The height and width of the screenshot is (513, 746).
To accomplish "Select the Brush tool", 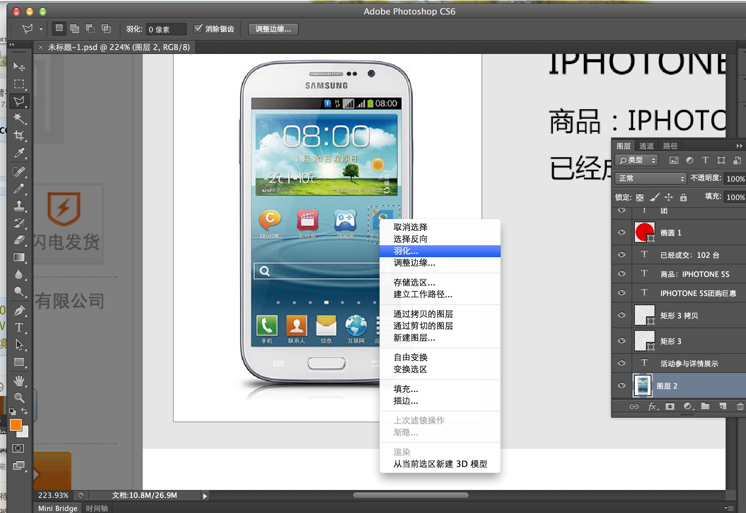I will pos(19,188).
